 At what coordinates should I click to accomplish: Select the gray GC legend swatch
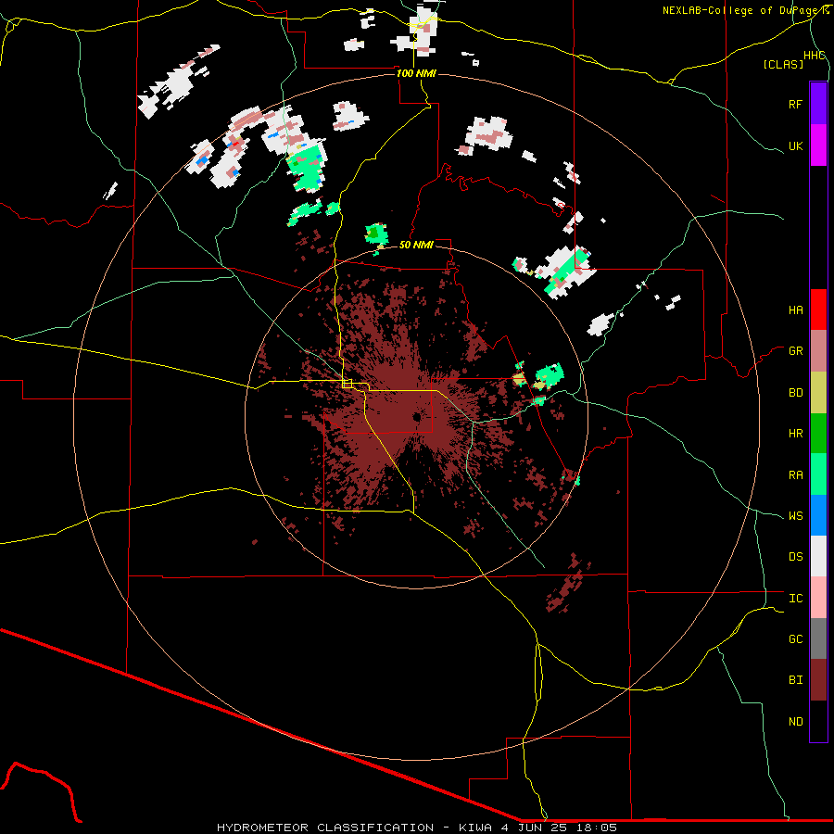[x=818, y=638]
